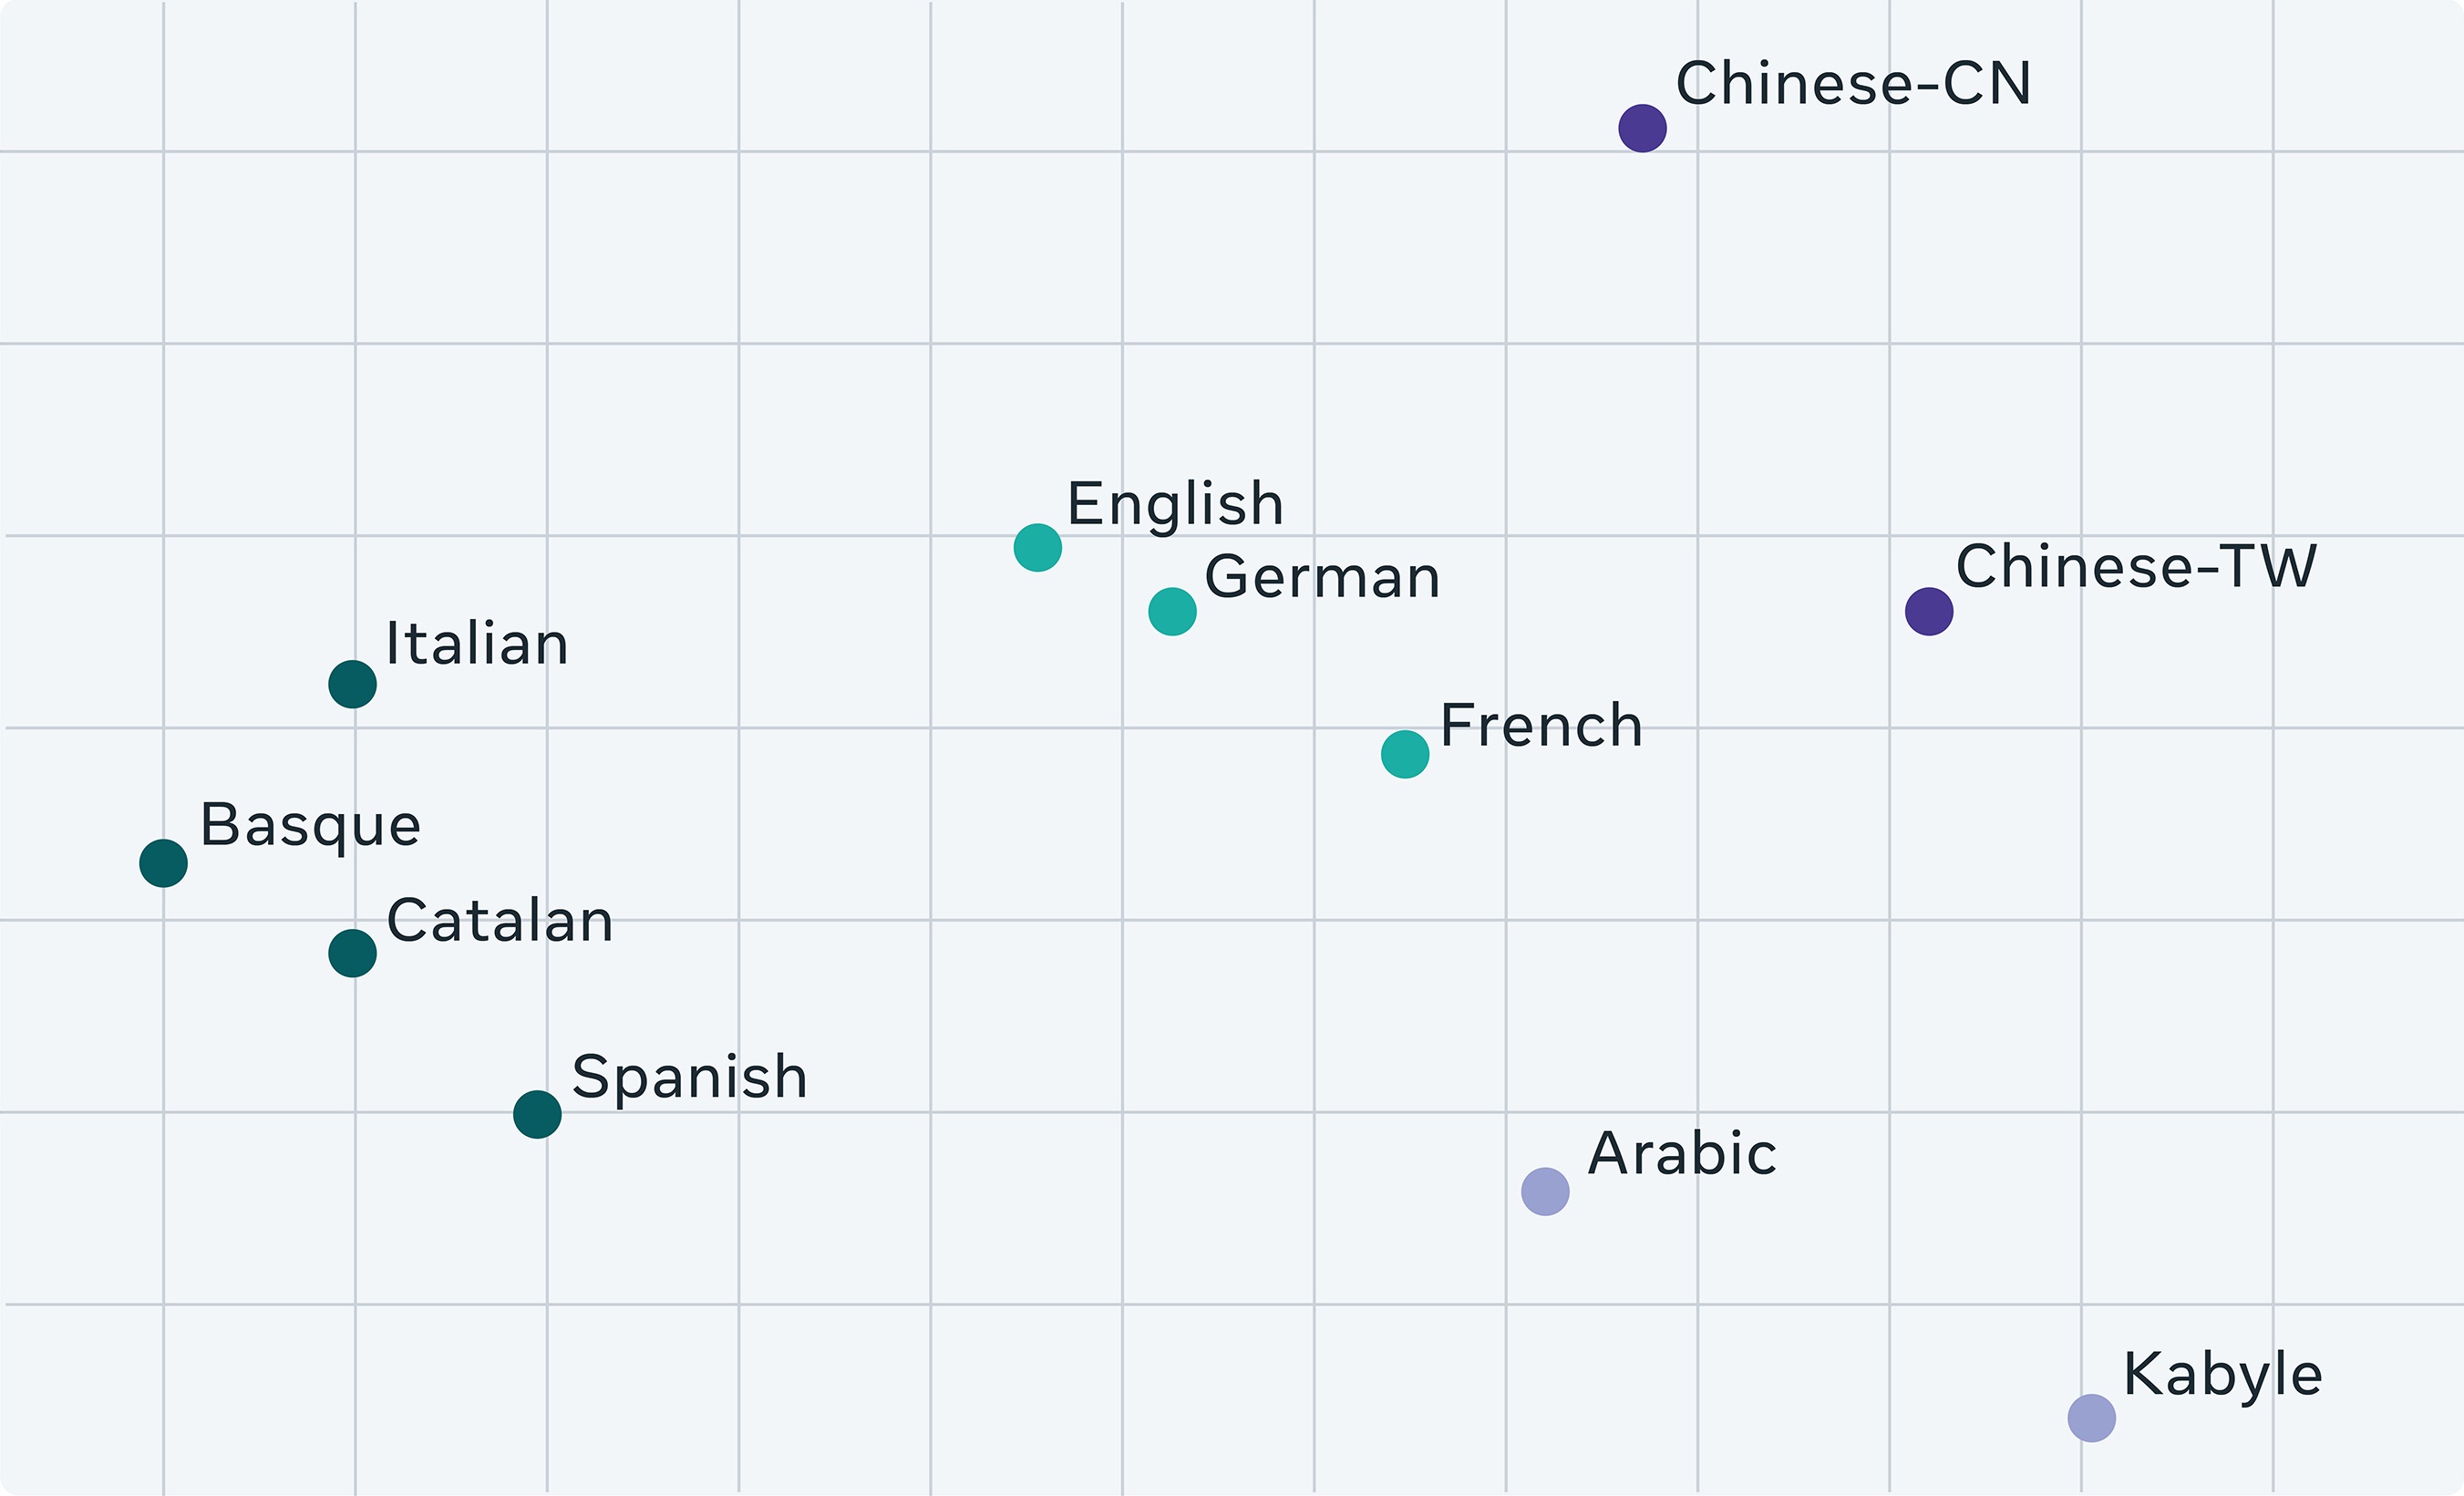Select the German teal dot
This screenshot has height=1496, width=2464.
tap(1172, 611)
